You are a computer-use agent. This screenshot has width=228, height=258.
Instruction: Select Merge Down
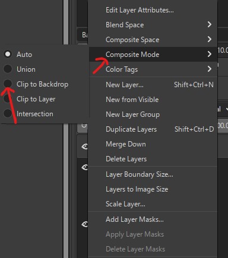coord(153,144)
